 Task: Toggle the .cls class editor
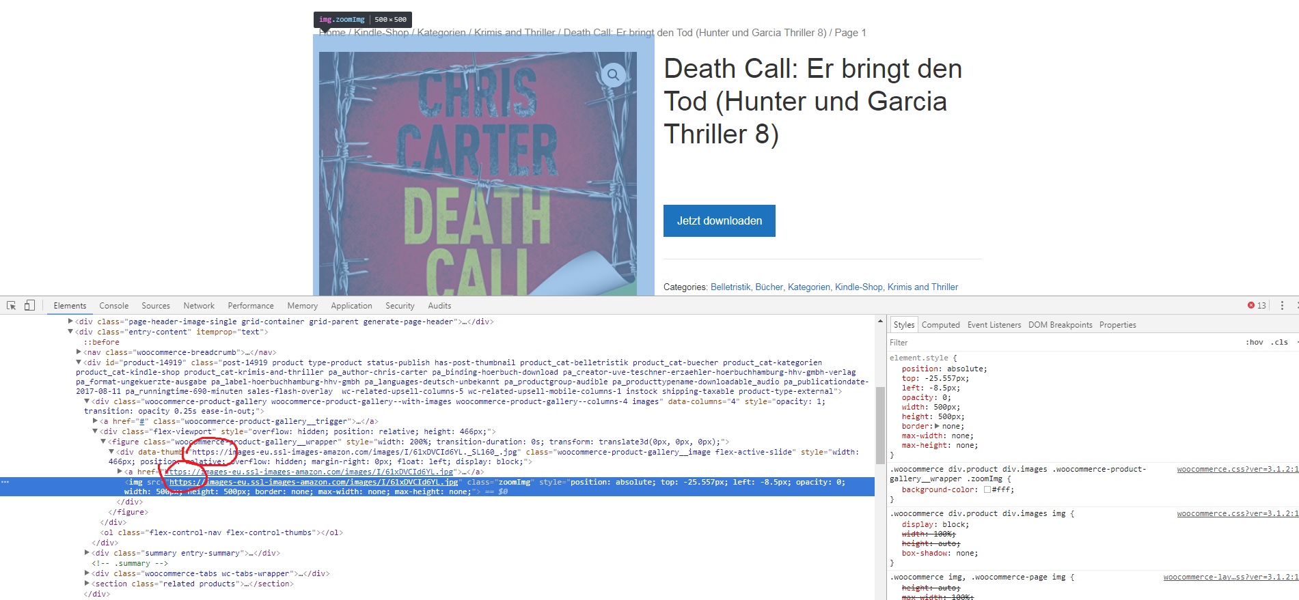click(1281, 343)
